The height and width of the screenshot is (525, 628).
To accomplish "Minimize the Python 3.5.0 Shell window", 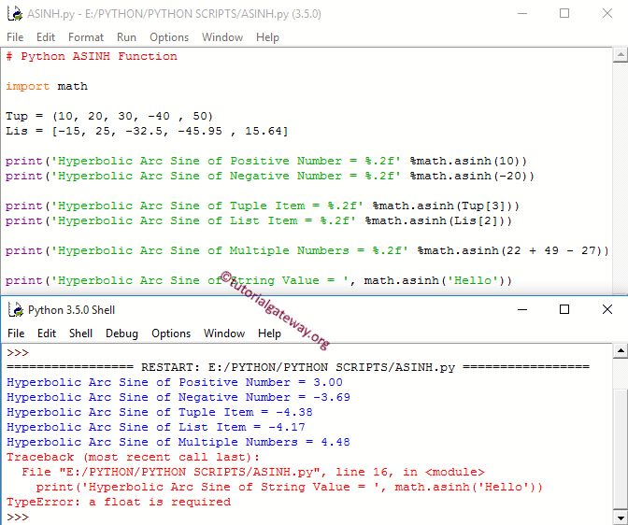I will click(x=522, y=309).
